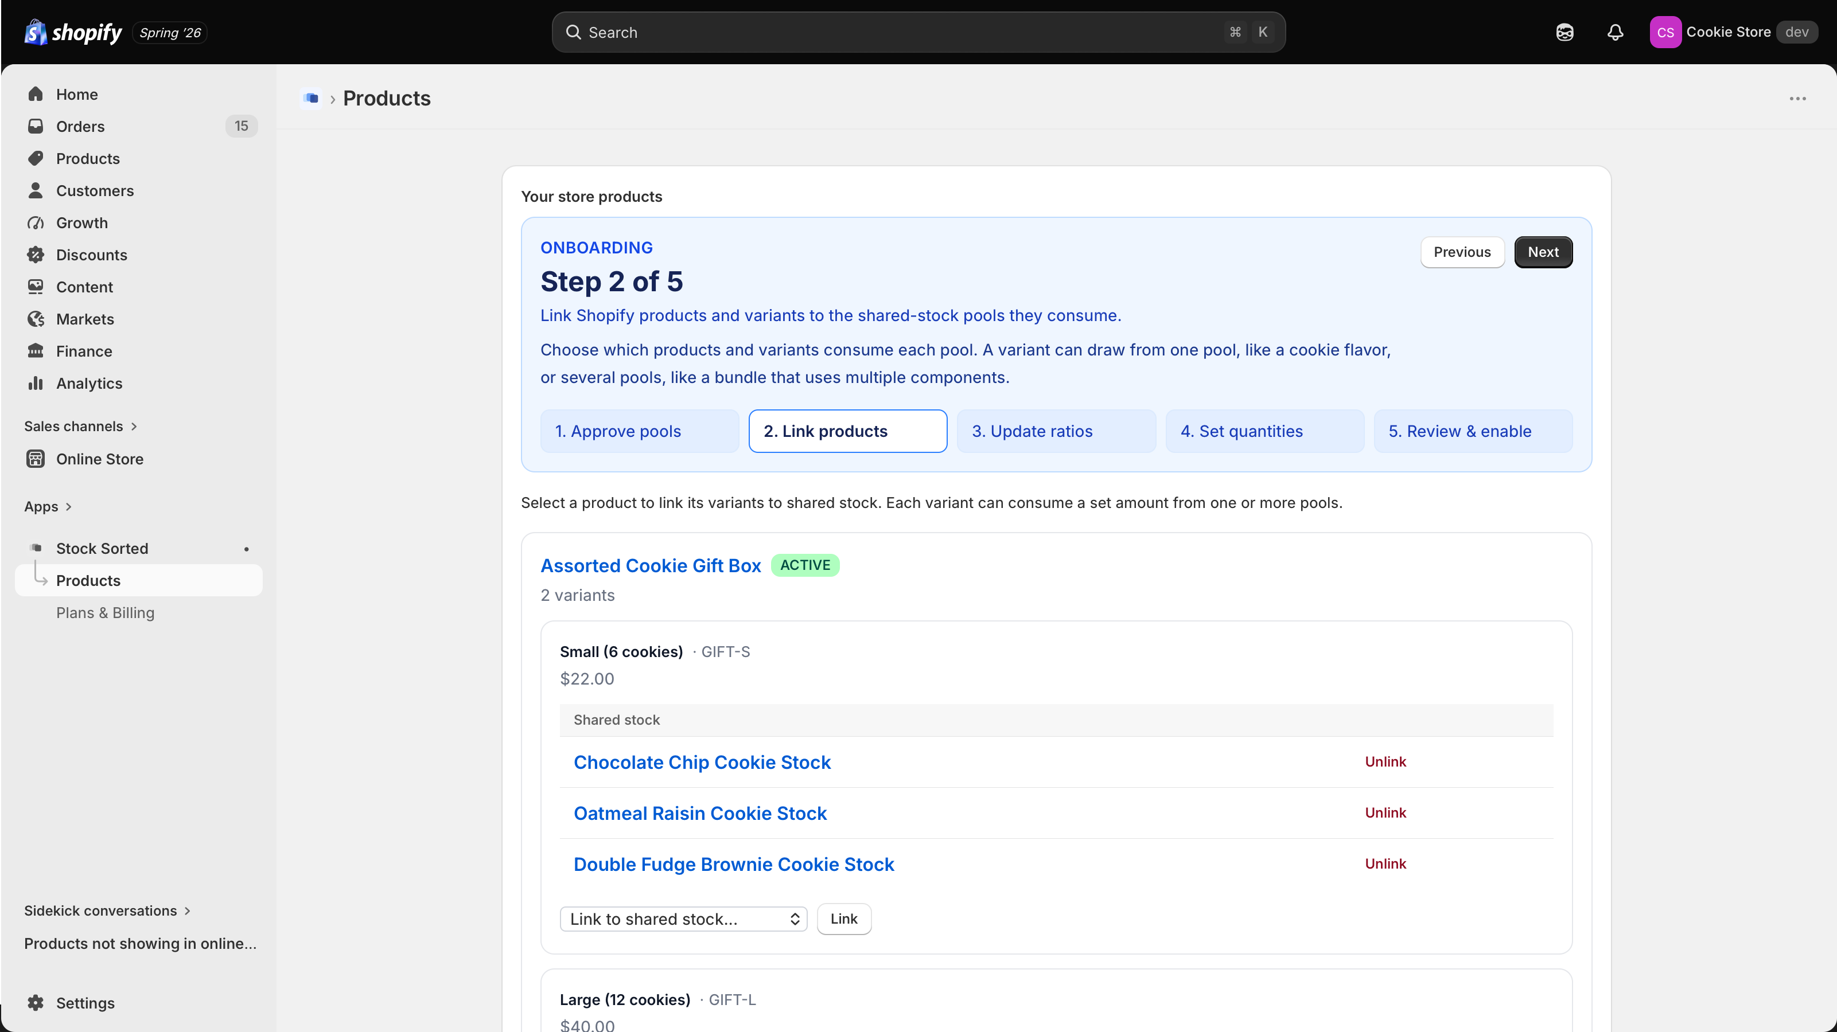Screen dimensions: 1837x1032
Task: Click the Analytics bar chart icon
Action: 36,383
